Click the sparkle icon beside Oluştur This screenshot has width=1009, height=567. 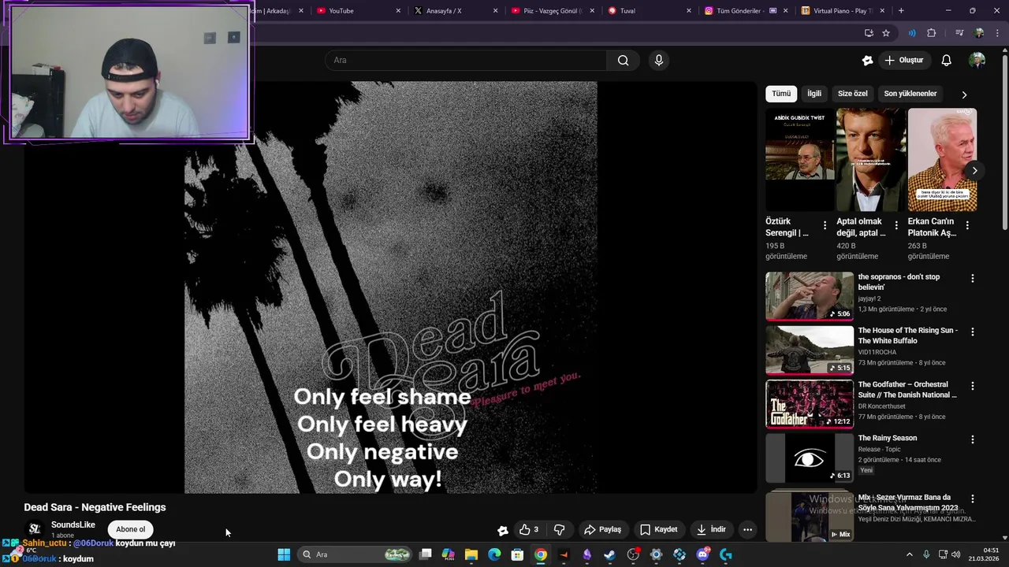click(868, 60)
